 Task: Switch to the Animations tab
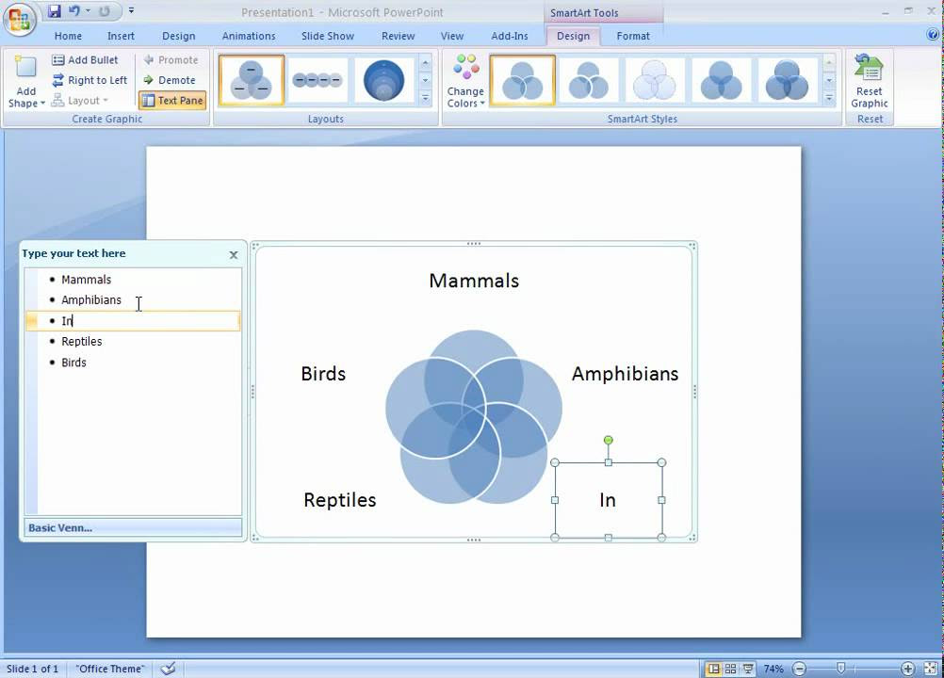[x=249, y=36]
